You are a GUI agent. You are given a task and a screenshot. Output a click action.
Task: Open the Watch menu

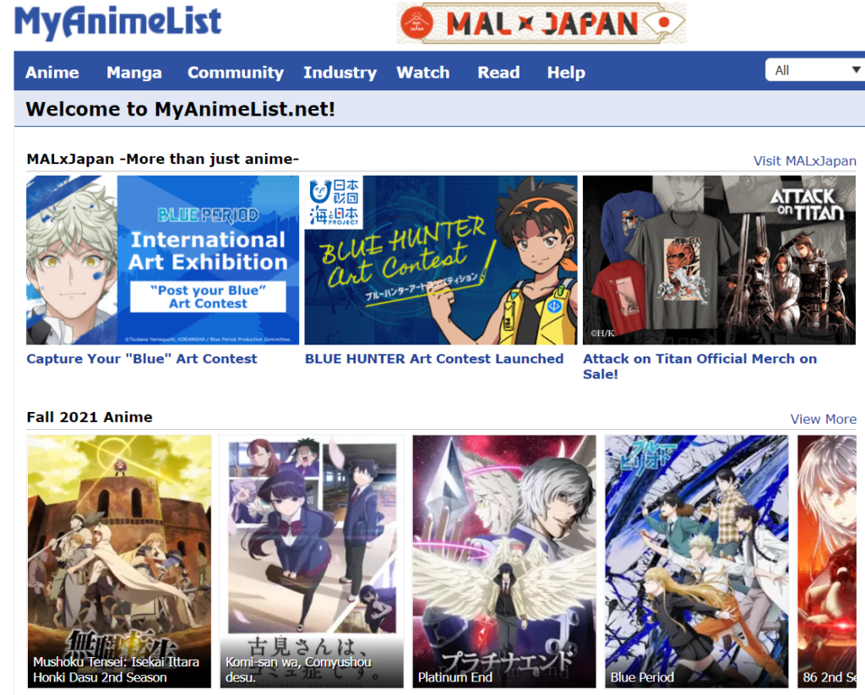tap(423, 73)
